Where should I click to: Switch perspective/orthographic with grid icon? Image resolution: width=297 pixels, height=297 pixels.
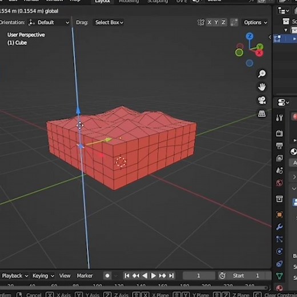click(x=262, y=114)
